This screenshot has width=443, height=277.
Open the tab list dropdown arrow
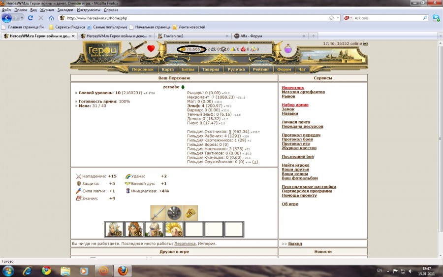click(440, 36)
